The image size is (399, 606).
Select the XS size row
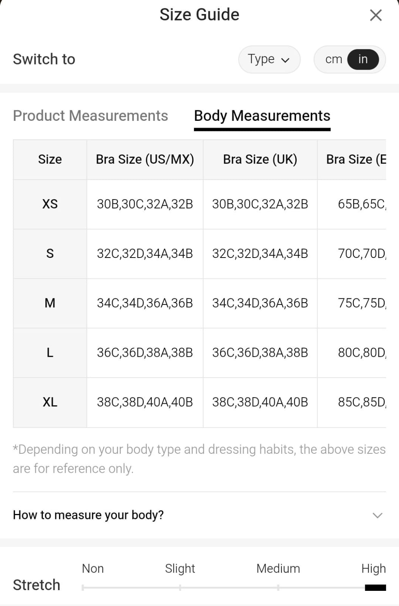(50, 204)
